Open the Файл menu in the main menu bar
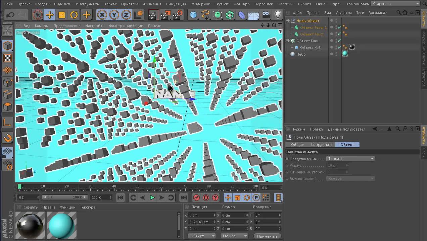This screenshot has width=427, height=241. (x=8, y=4)
